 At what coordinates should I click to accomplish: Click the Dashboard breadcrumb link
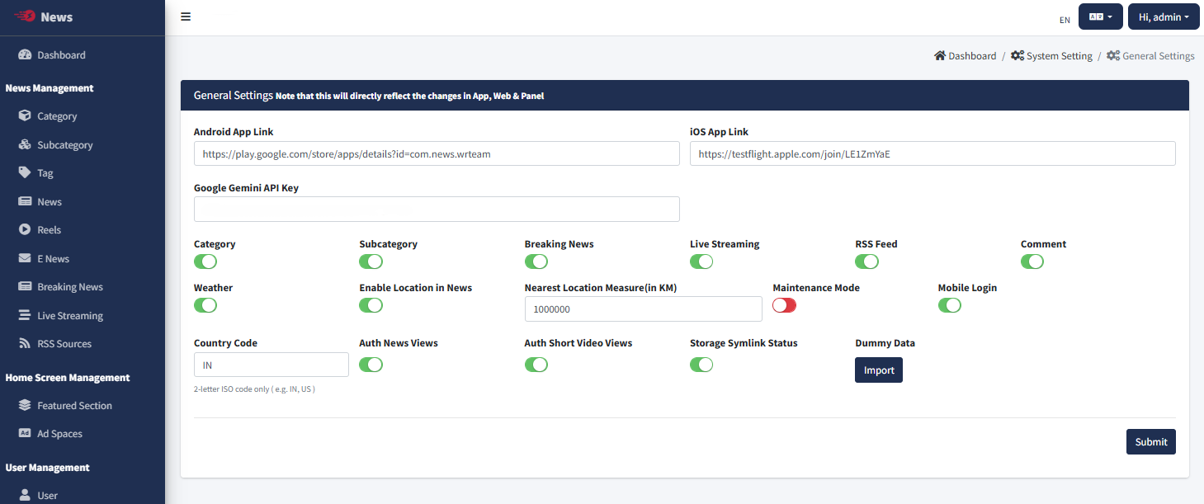972,56
